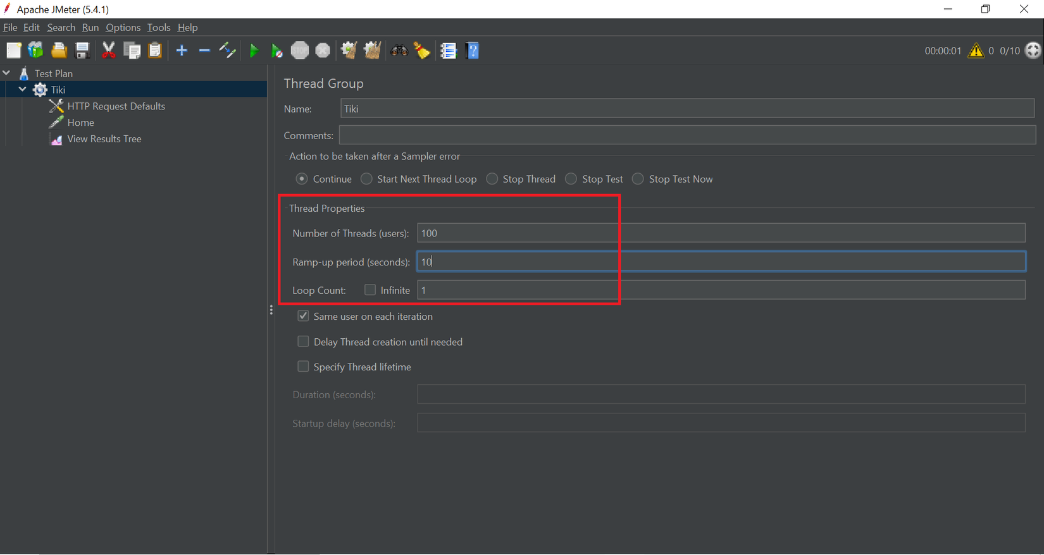Uncheck Same user on each iteration
1044x555 pixels.
click(x=303, y=316)
